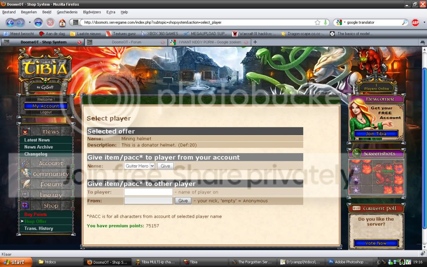Open Meest bezocht bookmark
The image size is (427, 267).
(x=19, y=33)
